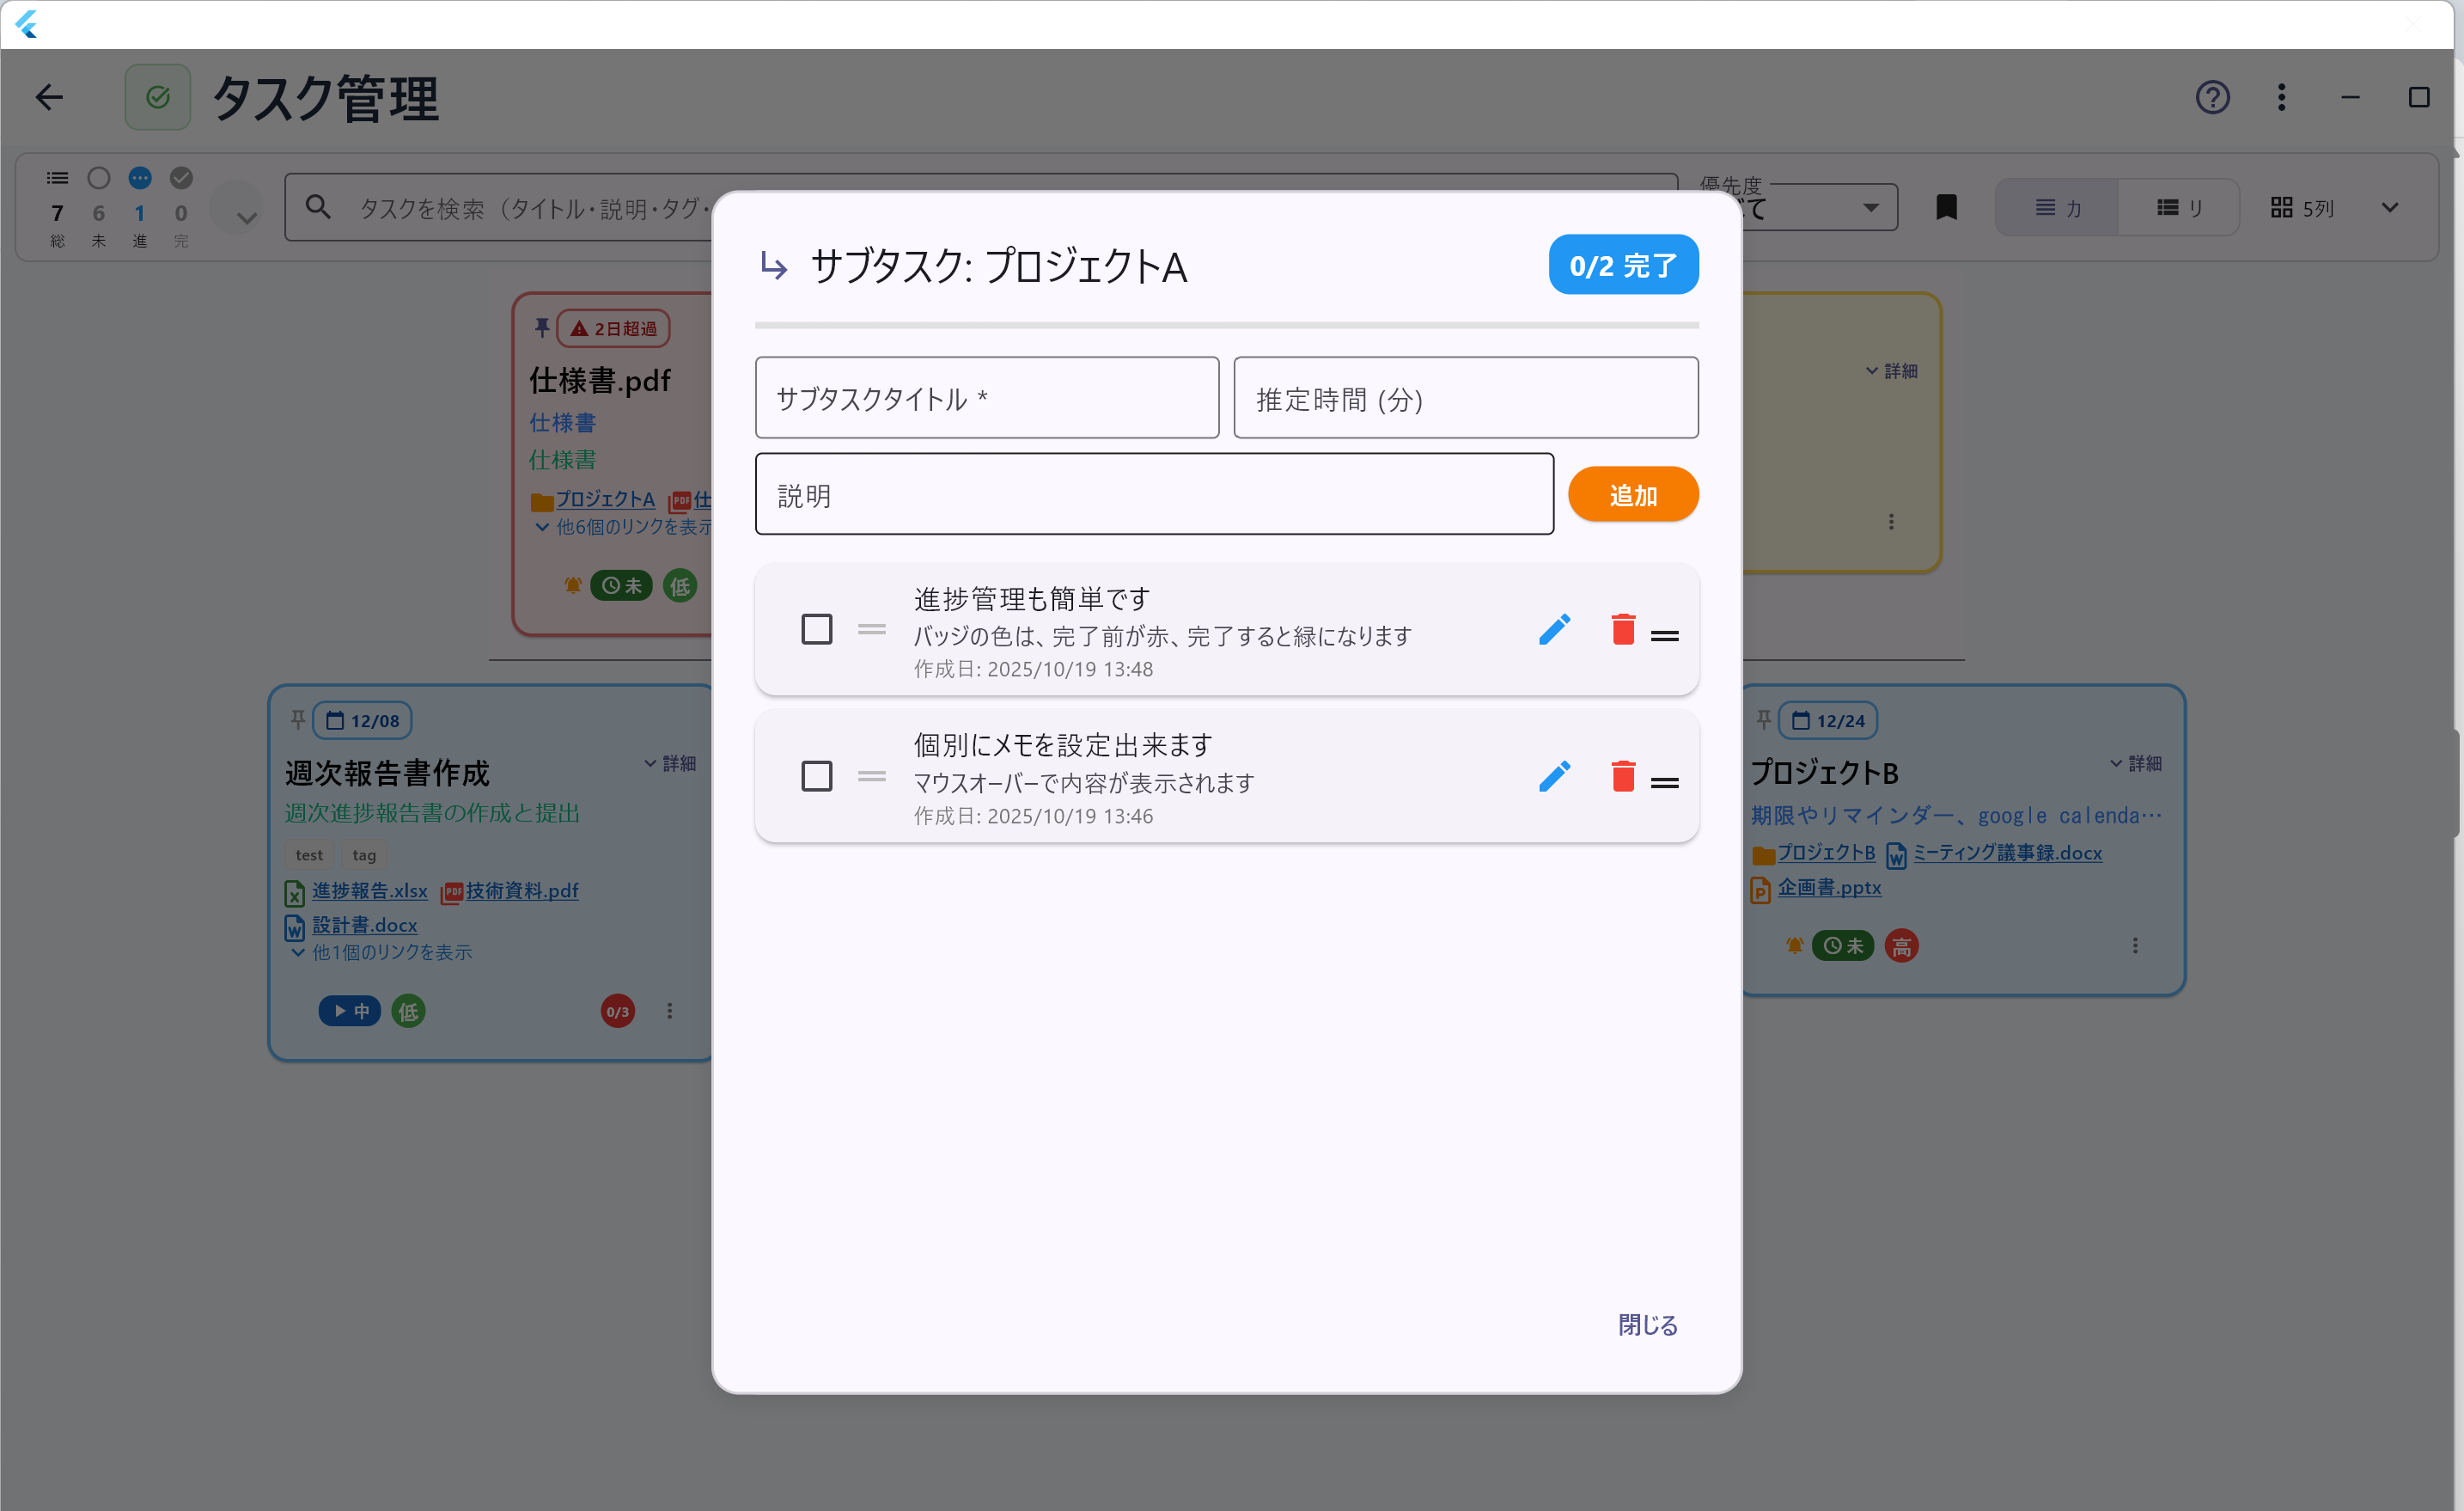Select the in-progress (進) task filter icon
The width and height of the screenshot is (2464, 1511).
click(139, 176)
